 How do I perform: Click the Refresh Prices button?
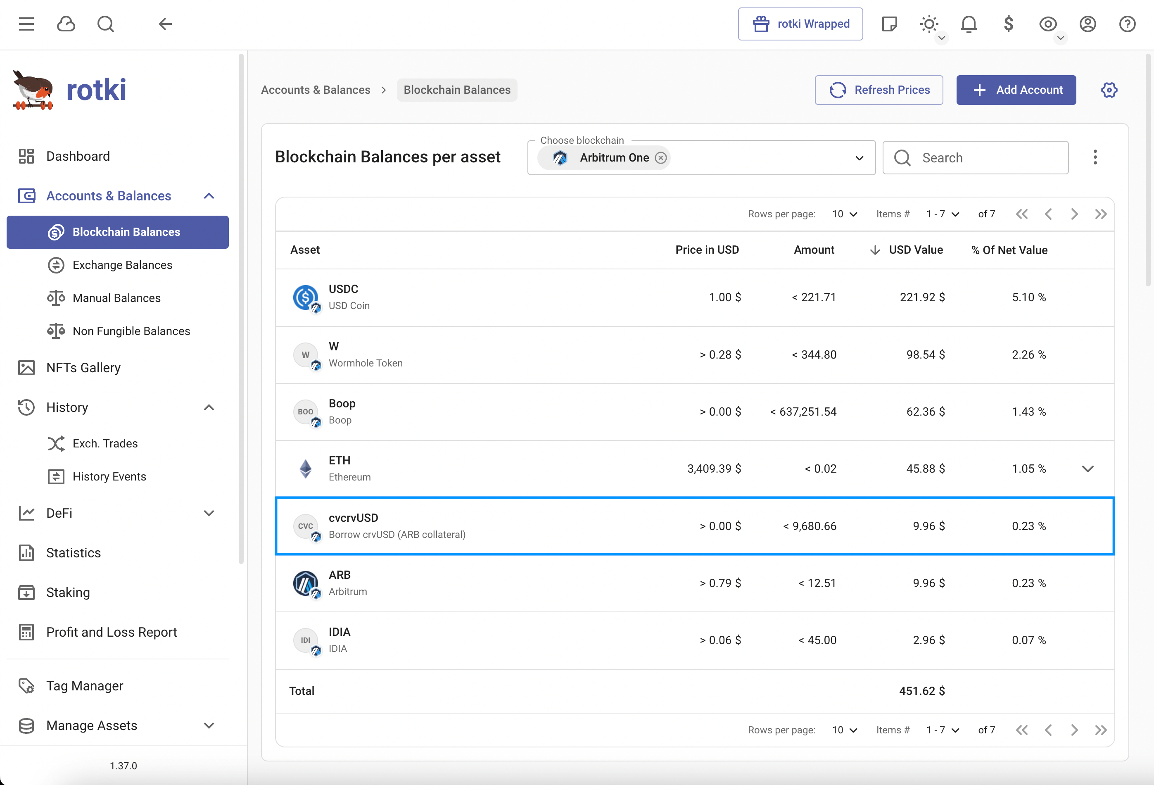pos(877,89)
